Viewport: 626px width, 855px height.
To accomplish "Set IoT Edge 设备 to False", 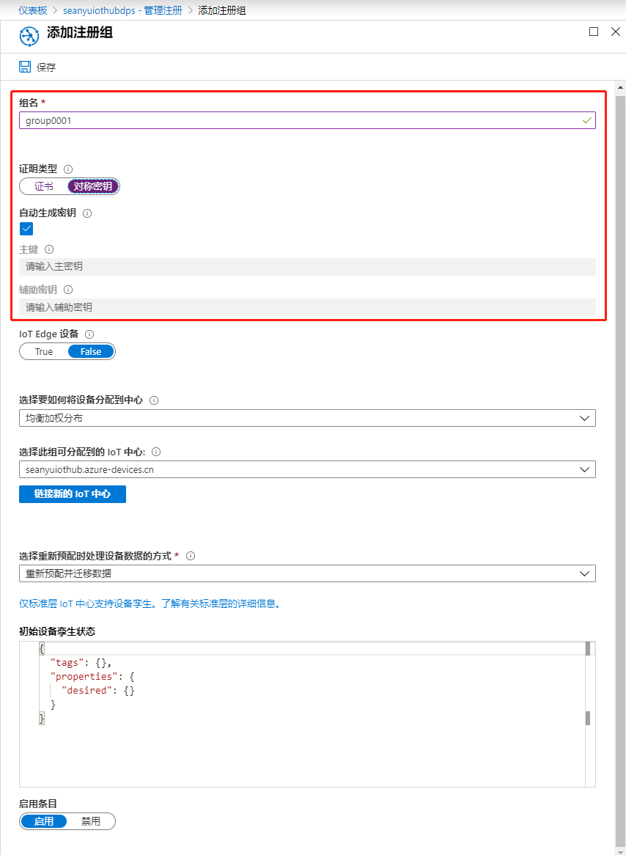I will click(91, 352).
